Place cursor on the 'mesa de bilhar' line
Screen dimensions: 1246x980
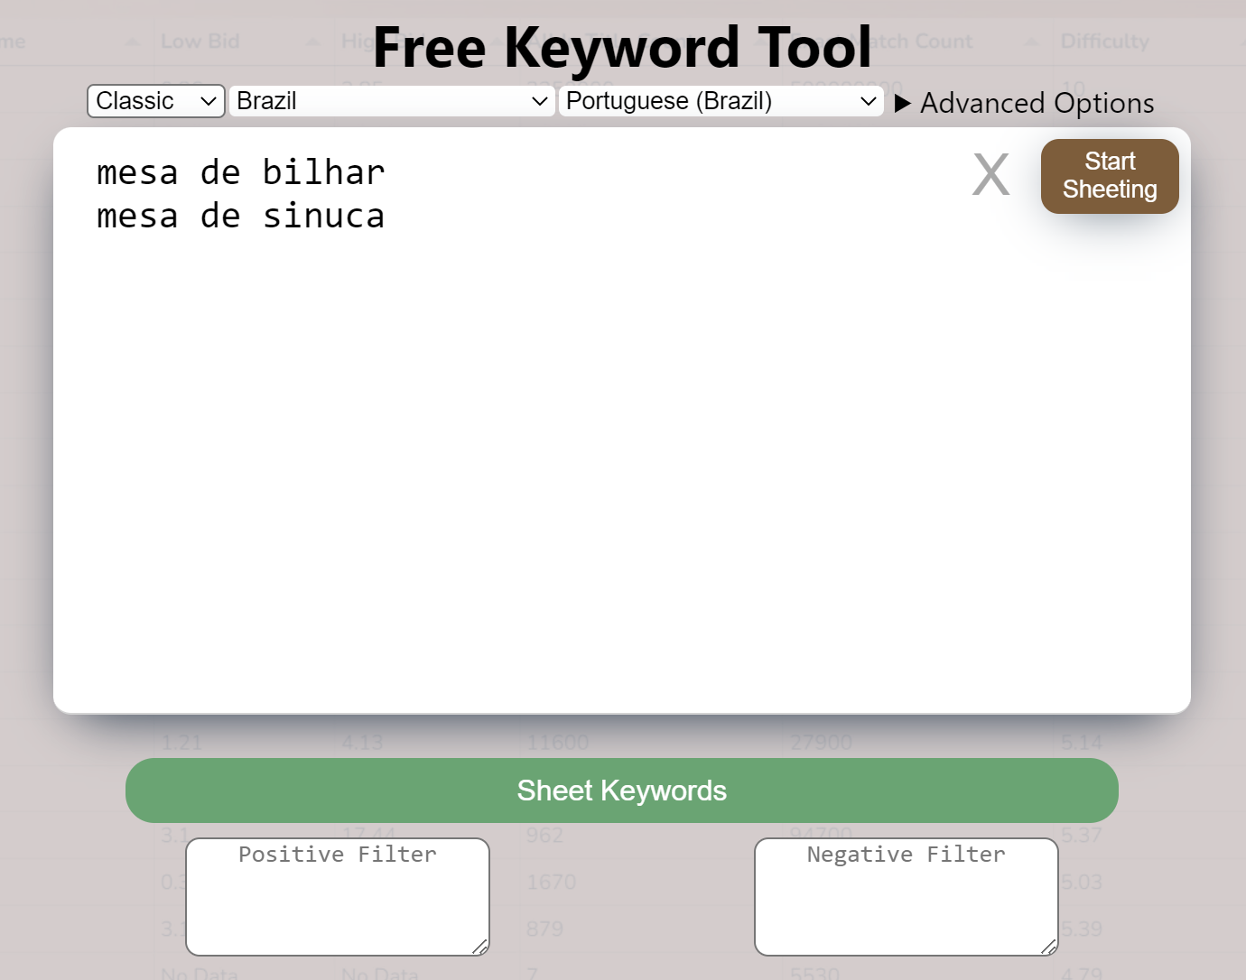(240, 172)
